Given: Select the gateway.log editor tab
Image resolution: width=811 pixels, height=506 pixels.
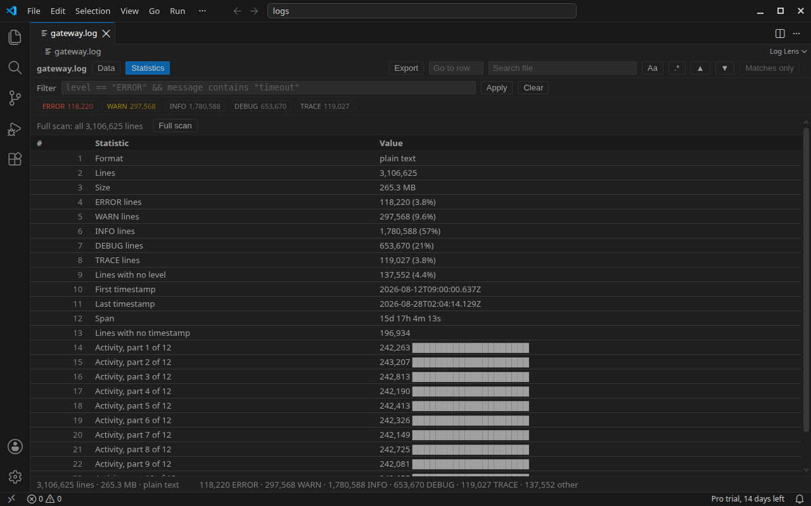Looking at the screenshot, I should tap(73, 34).
